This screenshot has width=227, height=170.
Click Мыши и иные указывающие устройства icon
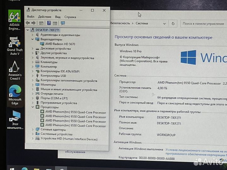(37, 89)
